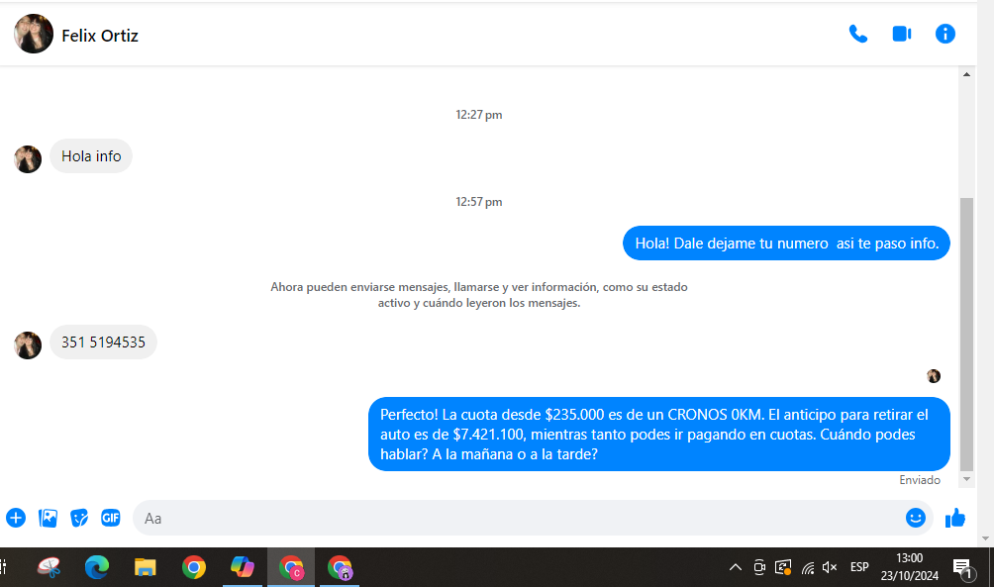Click the small seen-receipt avatar

(x=934, y=376)
